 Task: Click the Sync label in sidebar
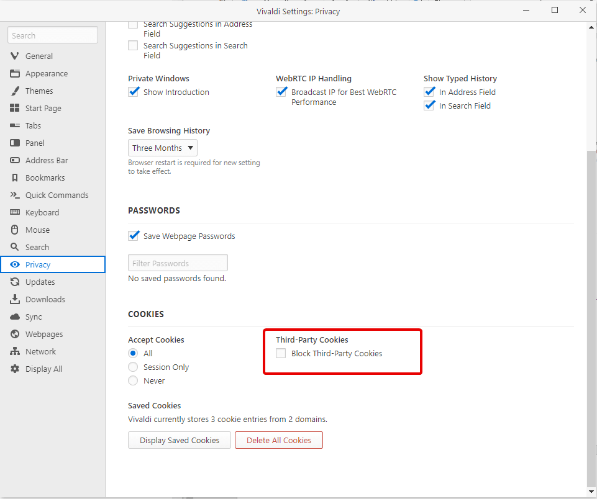[x=34, y=317]
